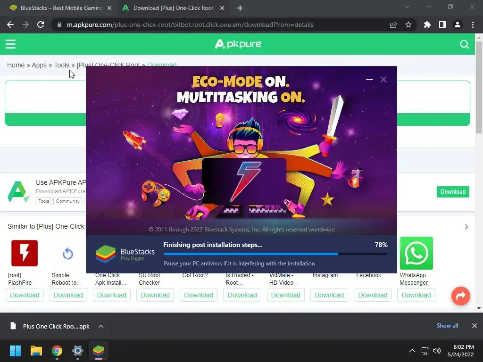Click the green APKPure Download button
483x362 pixels.
[x=453, y=192]
